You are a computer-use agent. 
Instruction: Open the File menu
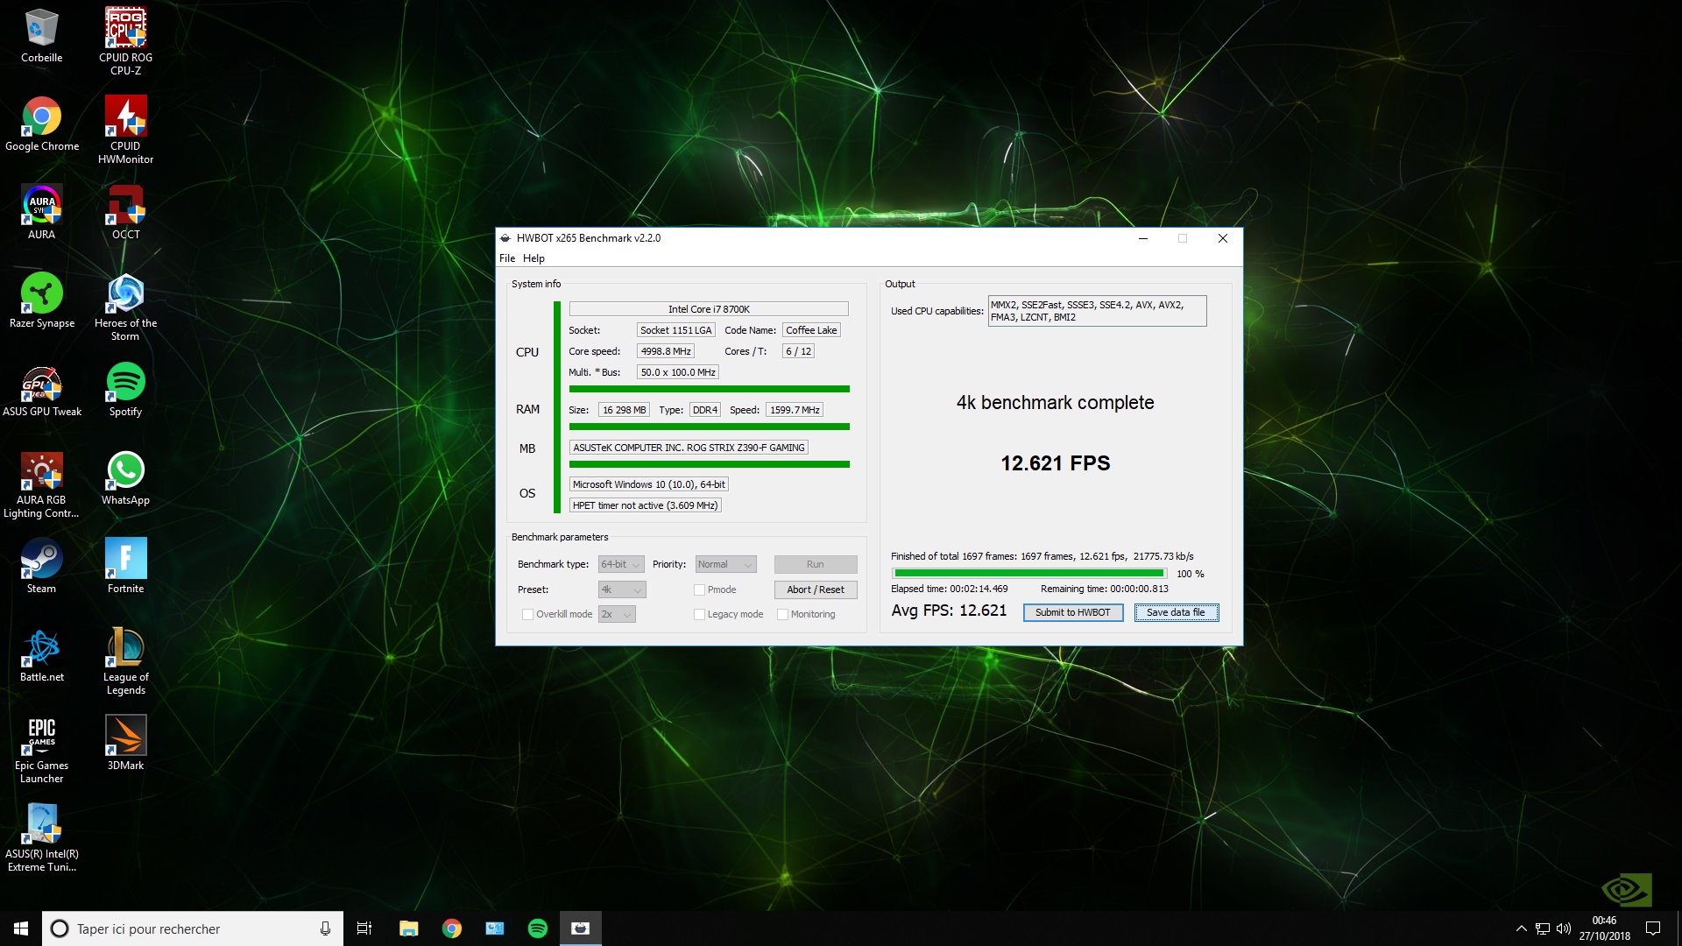pos(507,258)
